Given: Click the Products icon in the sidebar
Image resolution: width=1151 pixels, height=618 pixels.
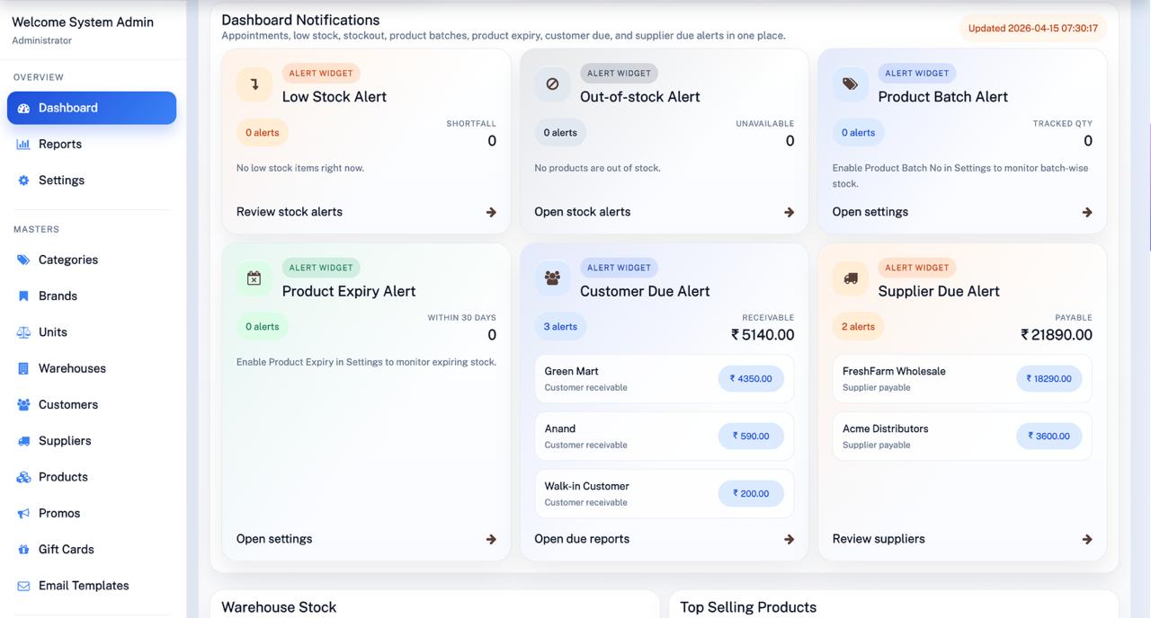Looking at the screenshot, I should point(22,476).
